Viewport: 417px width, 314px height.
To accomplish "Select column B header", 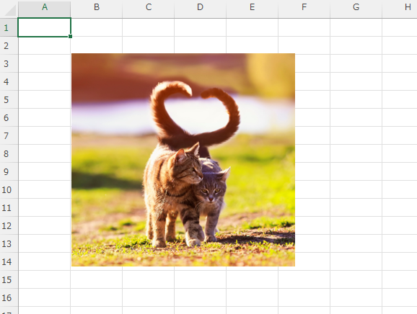I will tap(97, 7).
